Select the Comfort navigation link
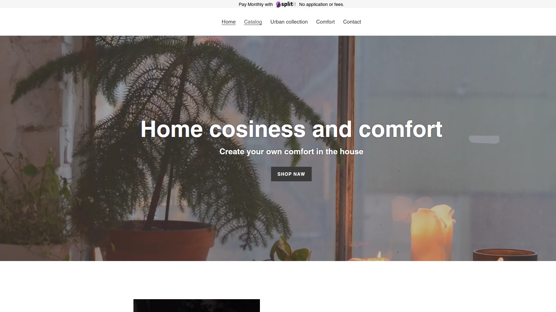 325,22
